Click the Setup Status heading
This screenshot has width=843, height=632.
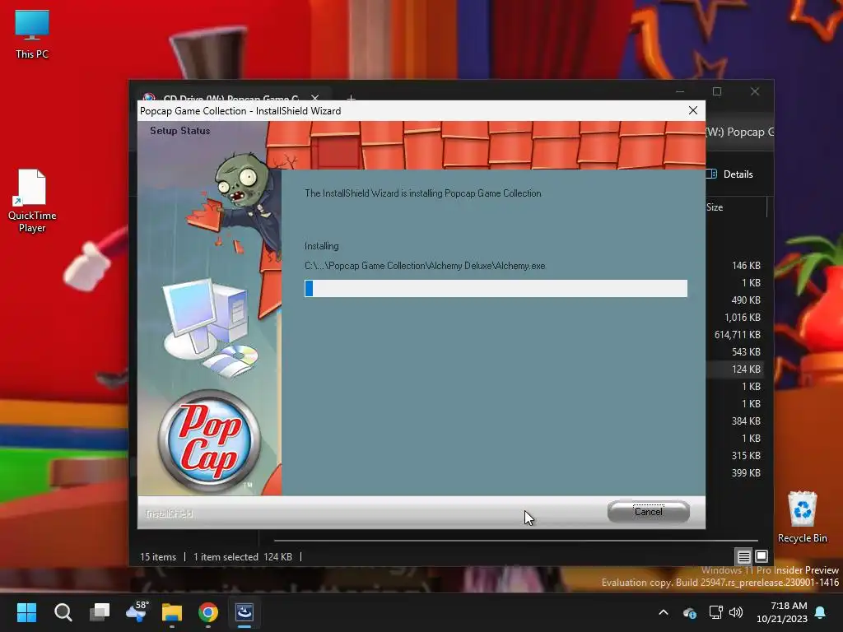[x=179, y=131]
